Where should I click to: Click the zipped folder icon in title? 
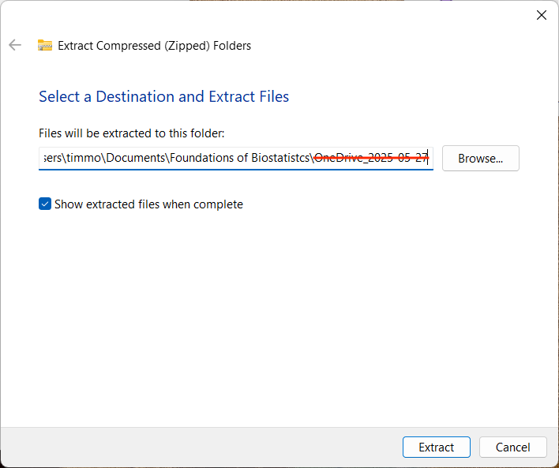(x=45, y=46)
